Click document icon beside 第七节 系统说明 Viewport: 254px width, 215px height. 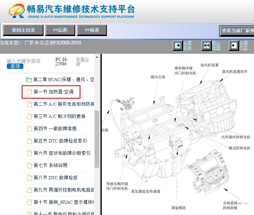coord(29,166)
